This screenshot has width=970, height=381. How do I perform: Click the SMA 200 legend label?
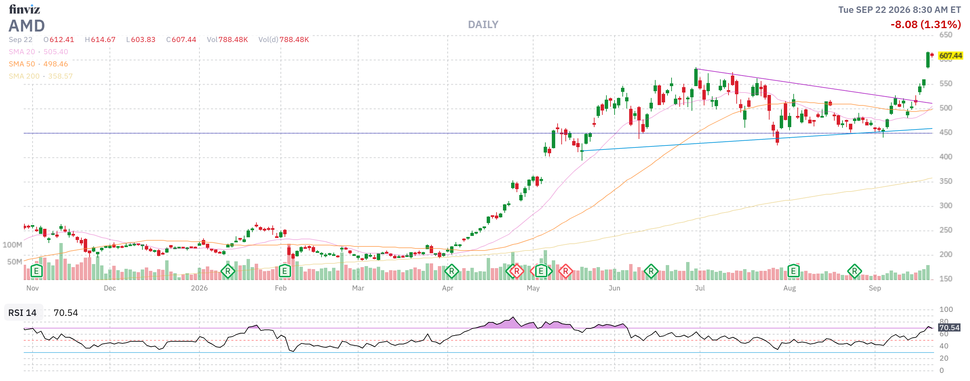pyautogui.click(x=24, y=76)
